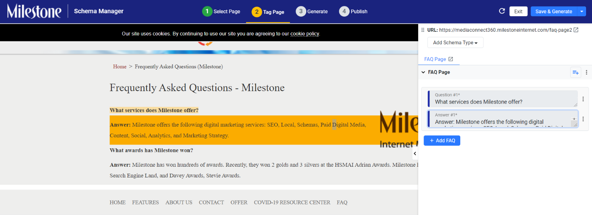Open the Add Schema Type dropdown

click(455, 42)
